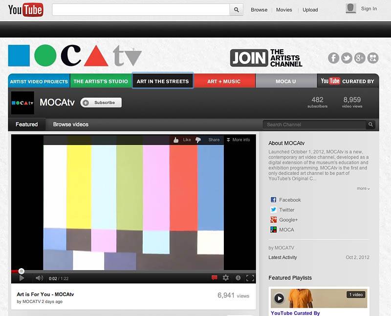
Task: Expand the More info dropdown on video
Action: [x=238, y=140]
